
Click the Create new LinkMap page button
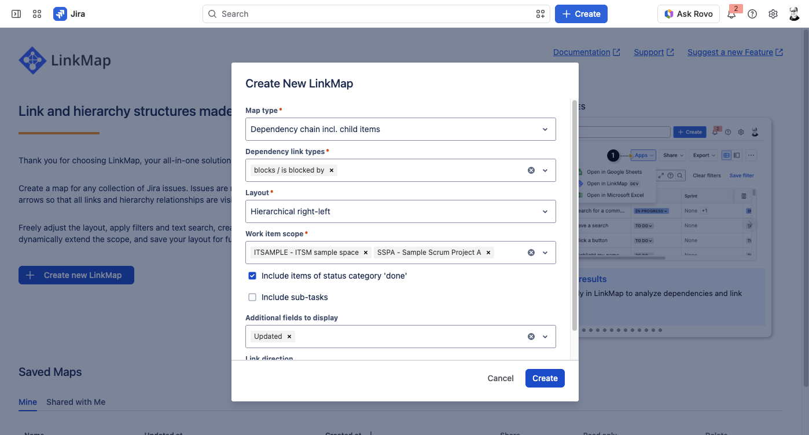coord(76,275)
